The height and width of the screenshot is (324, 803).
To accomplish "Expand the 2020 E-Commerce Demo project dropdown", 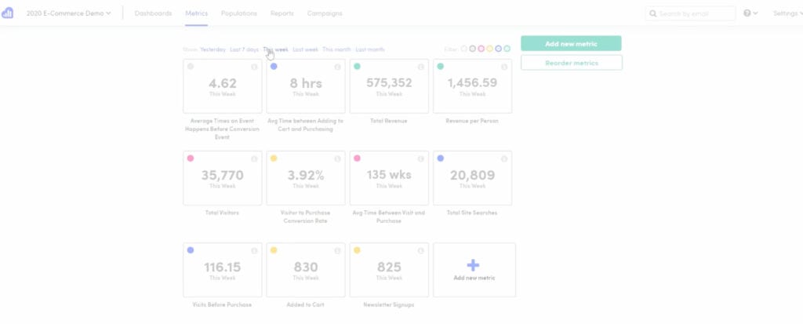I will point(69,13).
